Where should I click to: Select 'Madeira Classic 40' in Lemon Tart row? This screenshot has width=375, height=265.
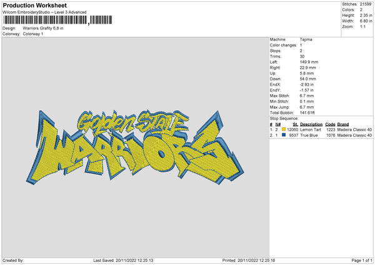point(354,129)
